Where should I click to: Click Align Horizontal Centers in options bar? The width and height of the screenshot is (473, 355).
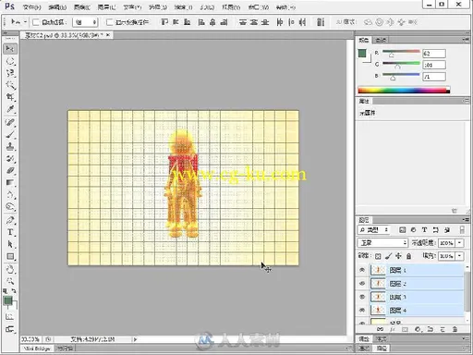pos(212,22)
